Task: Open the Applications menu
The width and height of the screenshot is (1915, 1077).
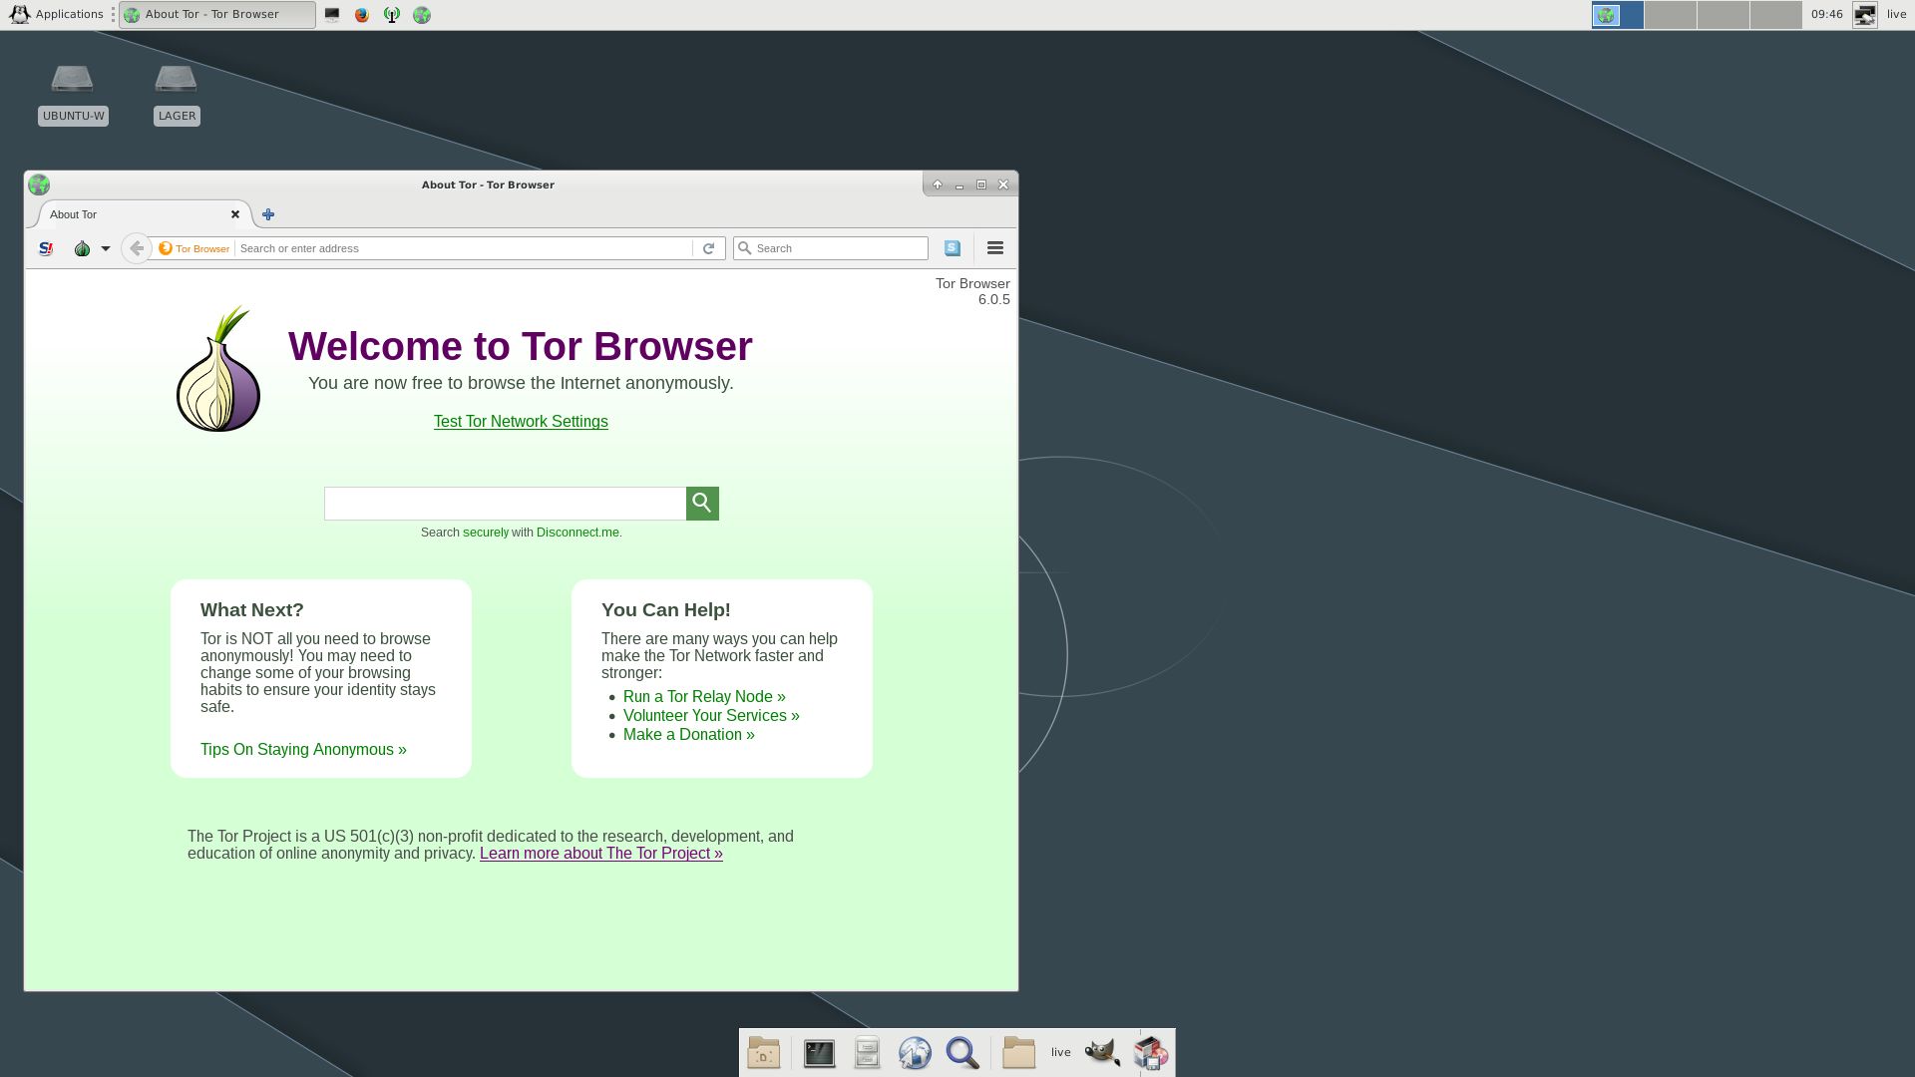Action: 57,14
